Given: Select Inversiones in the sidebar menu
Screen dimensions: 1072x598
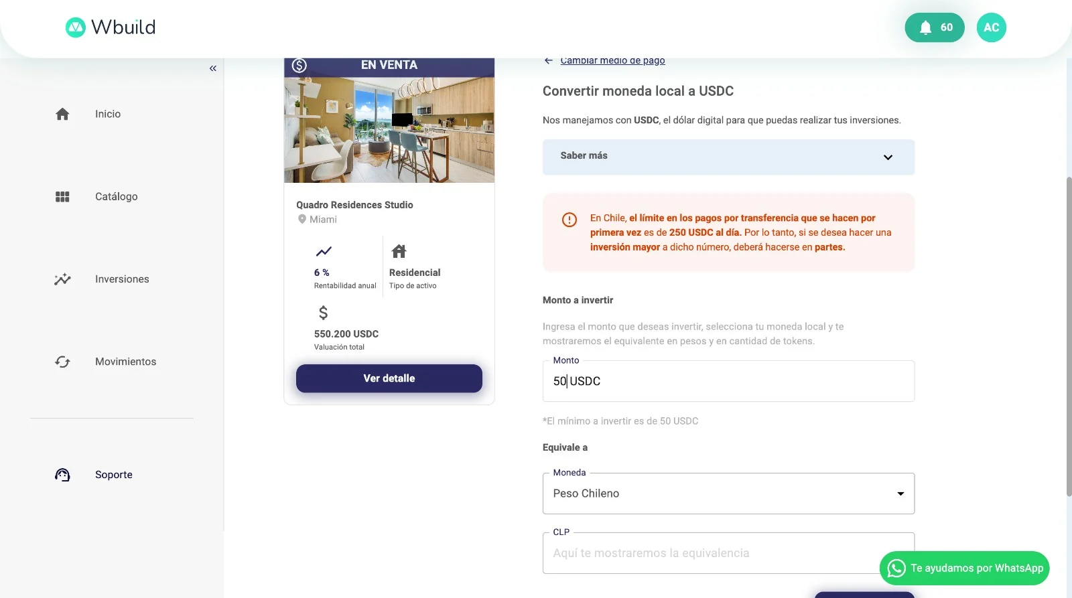Looking at the screenshot, I should pyautogui.click(x=121, y=279).
